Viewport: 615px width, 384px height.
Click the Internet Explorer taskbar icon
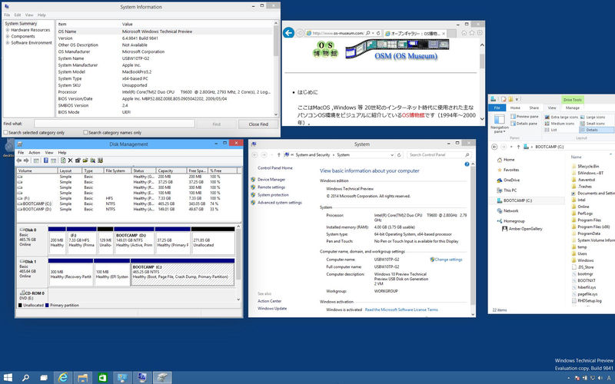coord(63,377)
